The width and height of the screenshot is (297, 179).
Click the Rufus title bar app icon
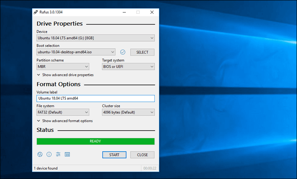coord(36,12)
